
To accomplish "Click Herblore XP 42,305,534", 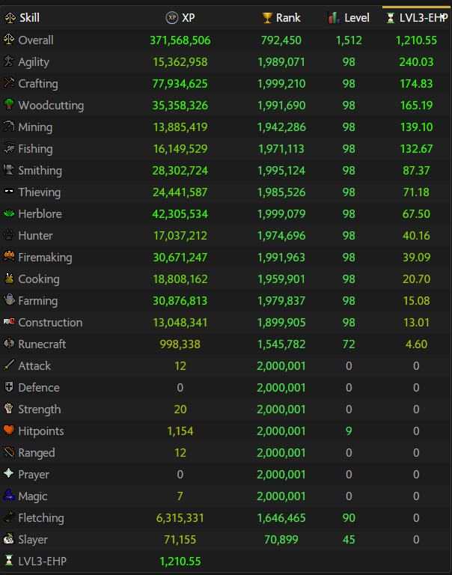I will pos(180,213).
